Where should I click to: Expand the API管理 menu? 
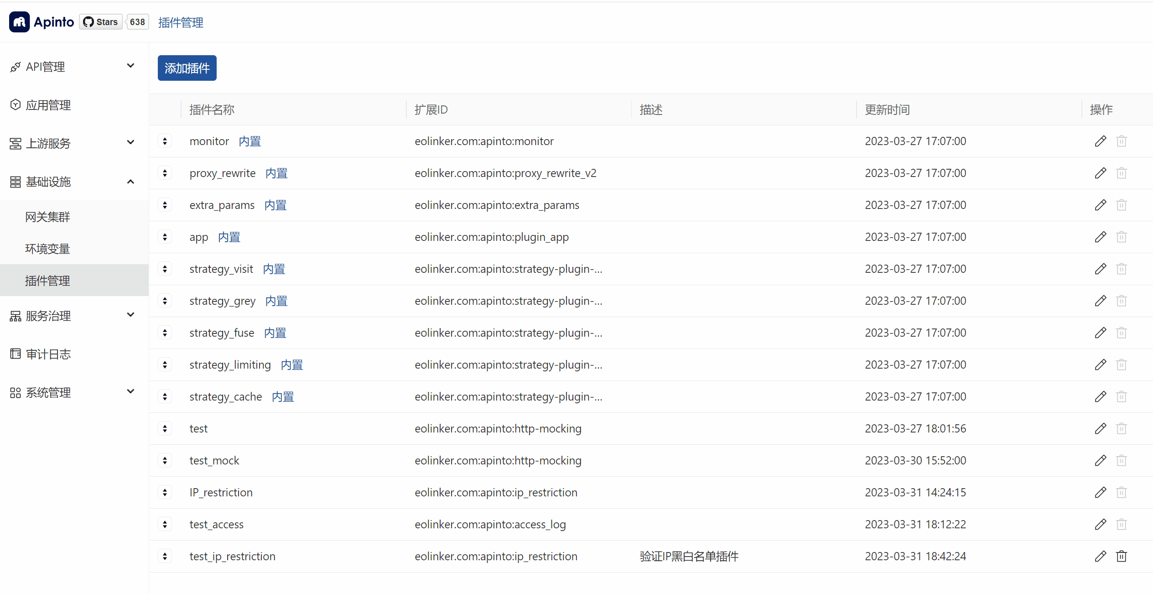point(73,67)
